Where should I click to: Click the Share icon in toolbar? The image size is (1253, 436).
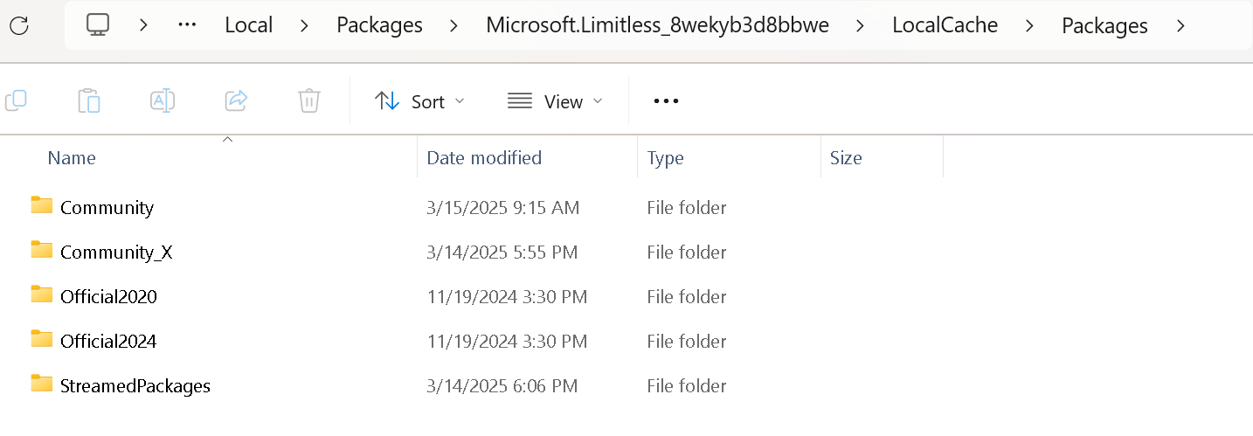pyautogui.click(x=237, y=101)
